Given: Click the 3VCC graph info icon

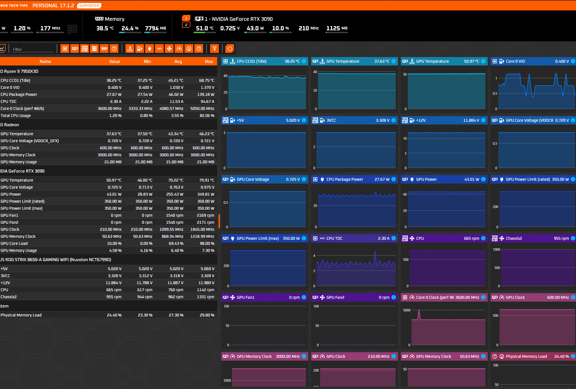Looking at the screenshot, I should click(x=394, y=120).
